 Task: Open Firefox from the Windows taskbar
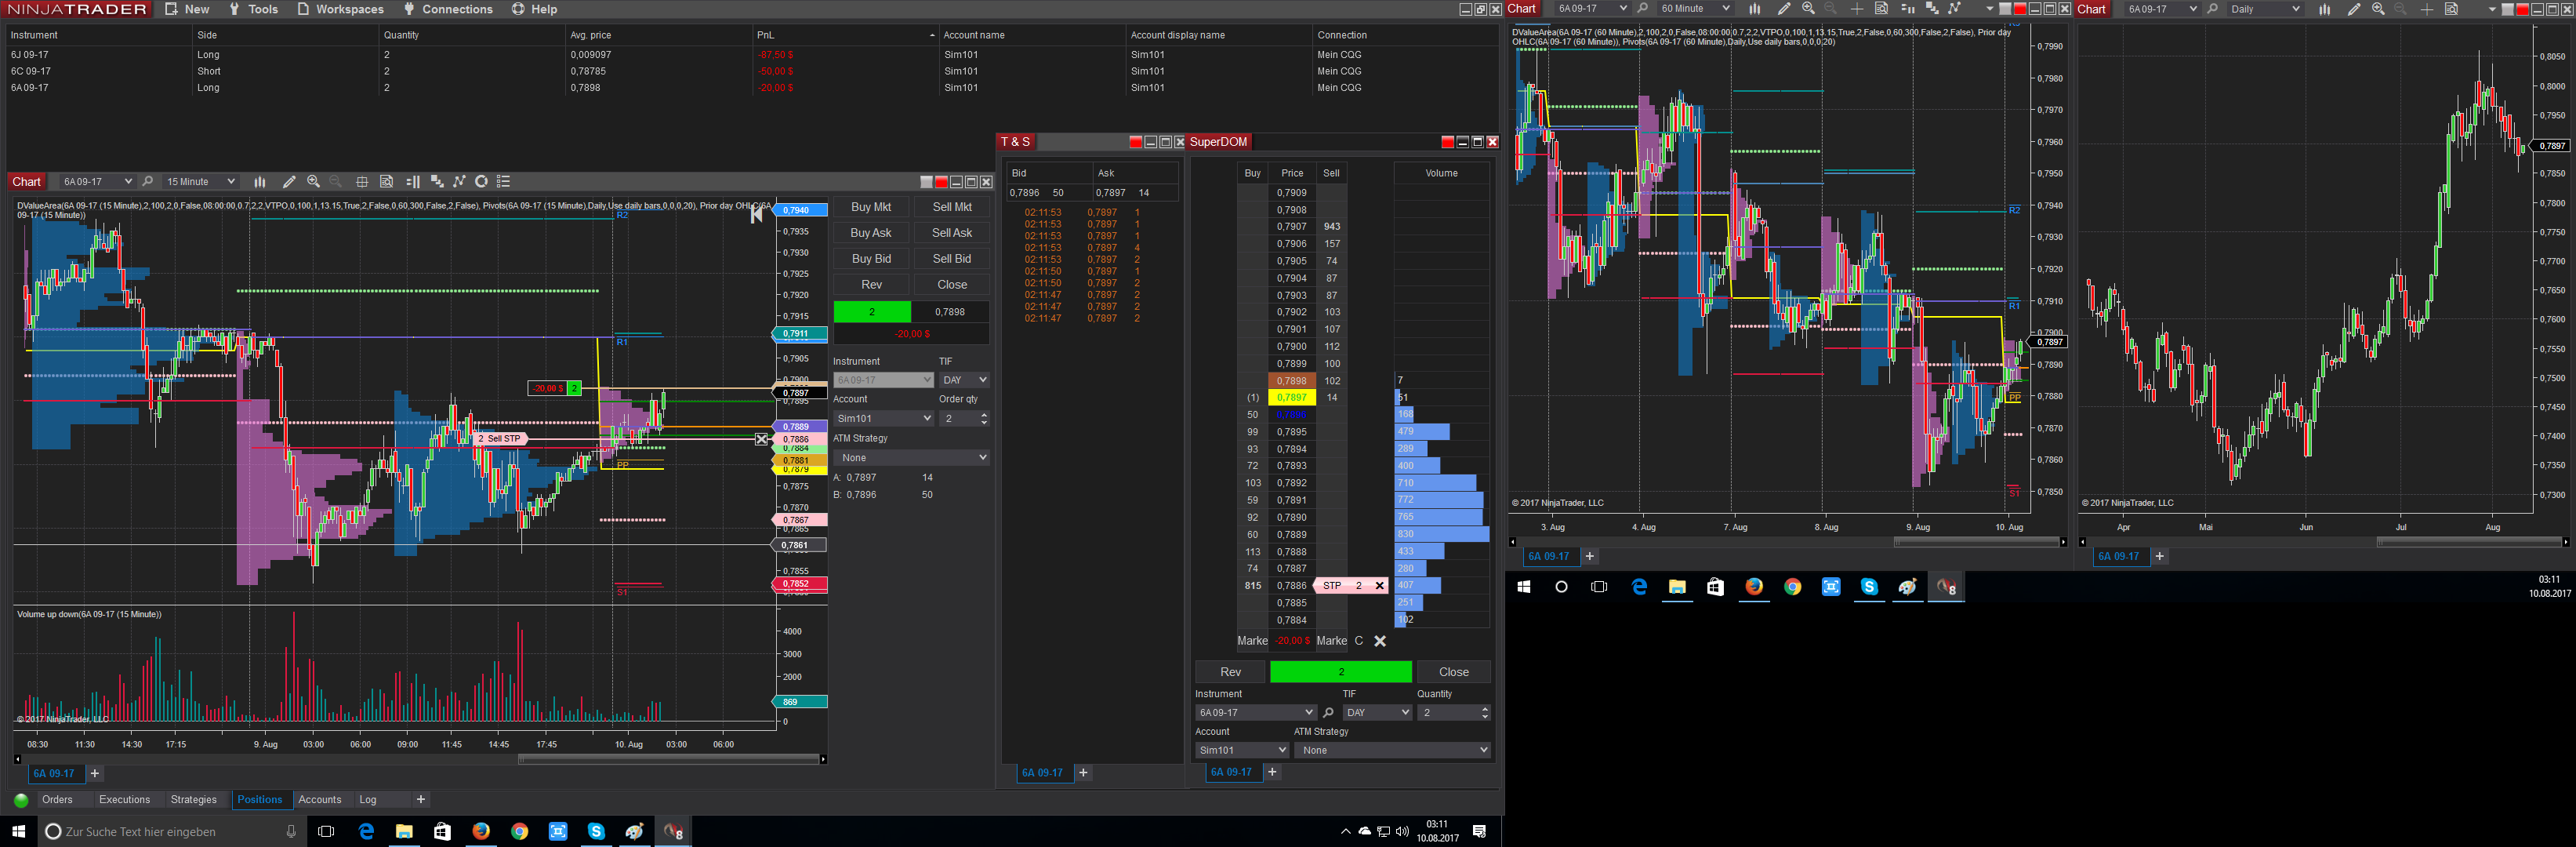(481, 831)
